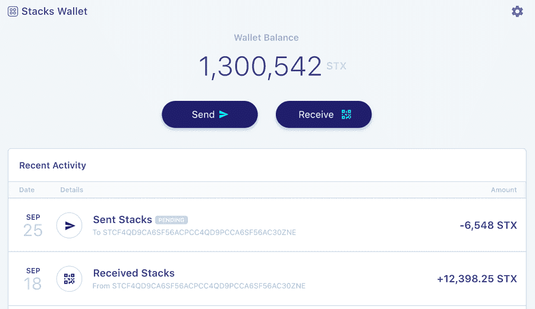Click the paper plane icon in Send button
Screen dimensions: 535x309
(224, 114)
